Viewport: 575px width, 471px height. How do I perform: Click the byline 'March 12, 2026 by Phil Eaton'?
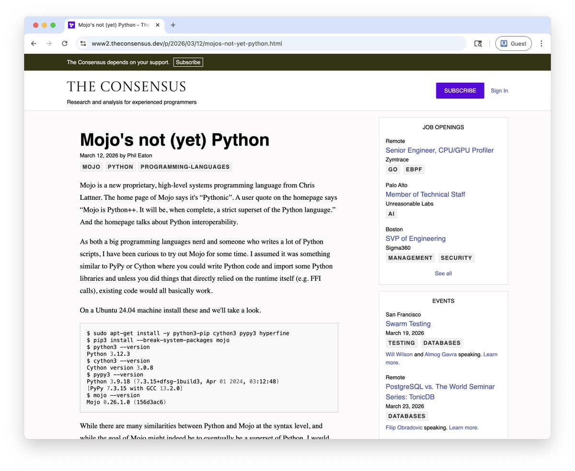116,156
